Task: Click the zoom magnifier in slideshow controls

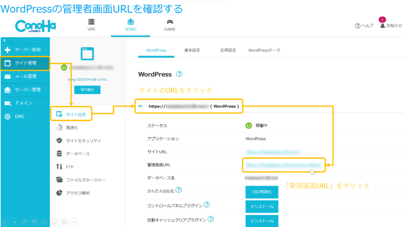Action: 44,222
